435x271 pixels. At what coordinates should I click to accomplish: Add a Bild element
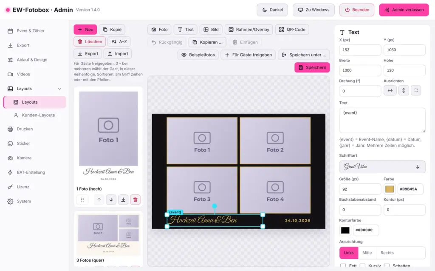click(211, 30)
